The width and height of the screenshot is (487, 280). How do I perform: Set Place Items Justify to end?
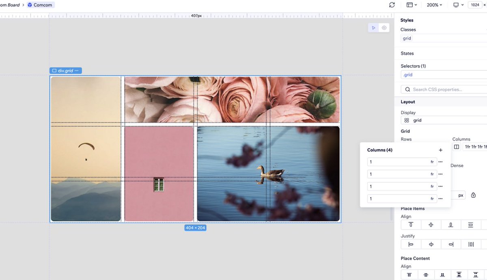[450, 244]
